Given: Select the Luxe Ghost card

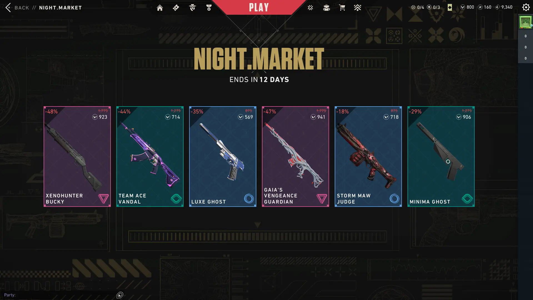Looking at the screenshot, I should 223,157.
